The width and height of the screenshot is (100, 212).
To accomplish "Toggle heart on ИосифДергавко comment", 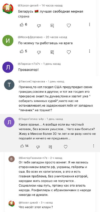I will (69, 52).
